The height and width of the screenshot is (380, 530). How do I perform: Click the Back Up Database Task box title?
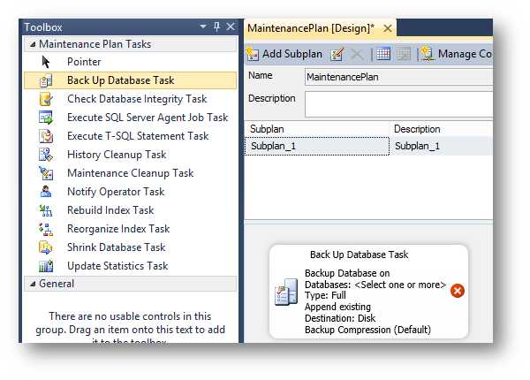coord(359,255)
